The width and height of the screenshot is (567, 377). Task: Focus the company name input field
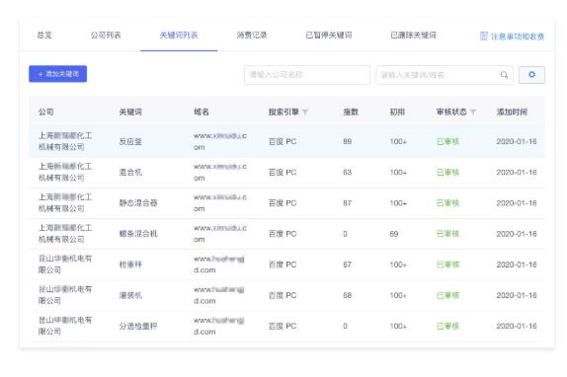307,75
